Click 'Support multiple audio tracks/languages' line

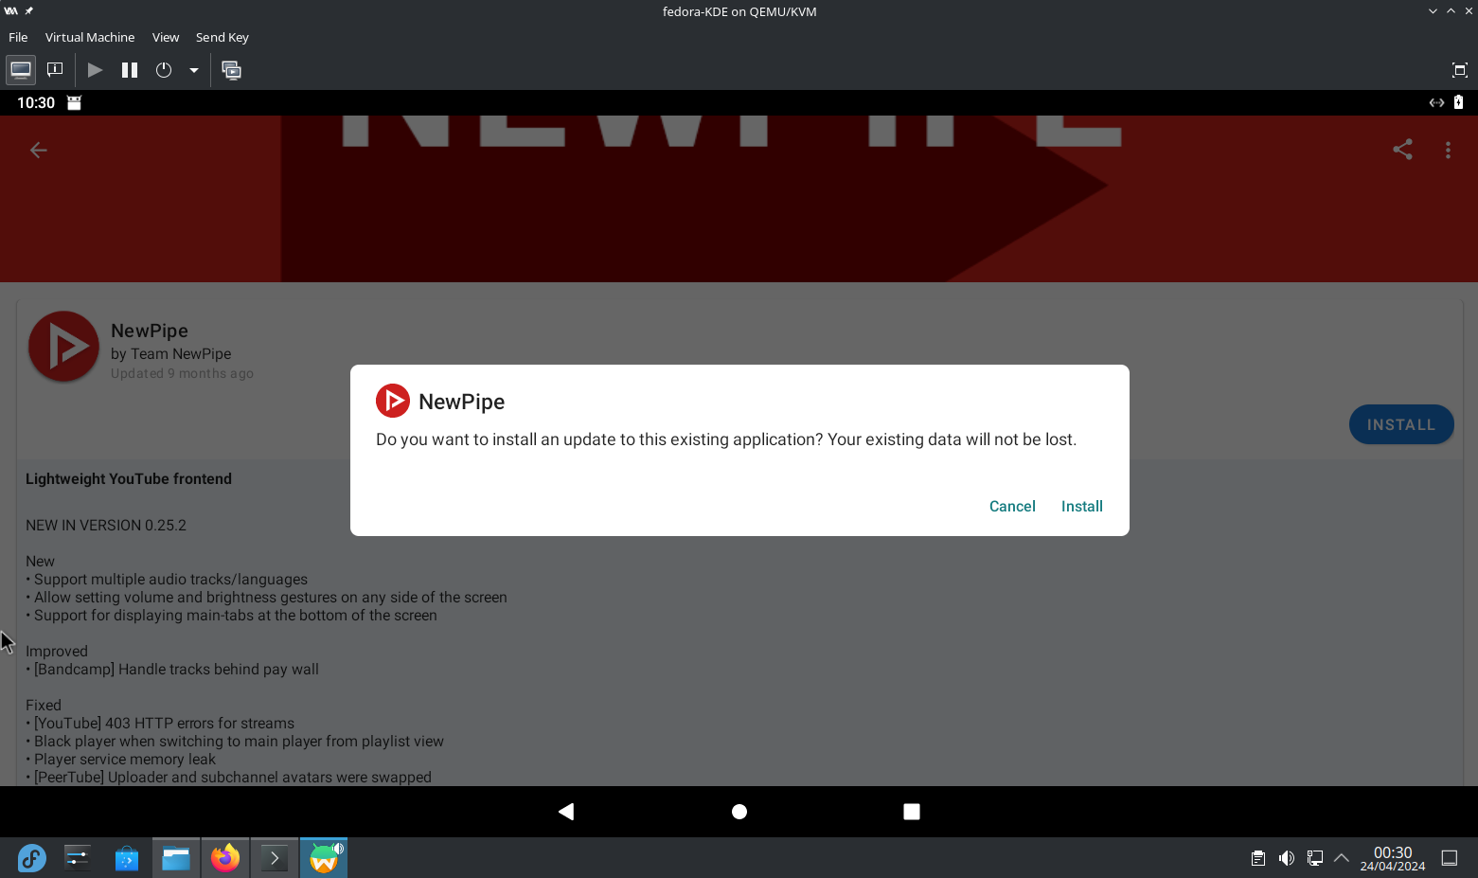point(167,579)
